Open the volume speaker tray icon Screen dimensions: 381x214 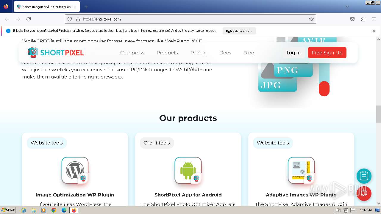[338, 210]
